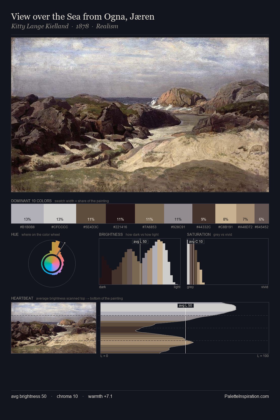Click the artist line 'Kitty Lange Kielland · 1878 · Realism'
The width and height of the screenshot is (280, 420).
point(65,26)
